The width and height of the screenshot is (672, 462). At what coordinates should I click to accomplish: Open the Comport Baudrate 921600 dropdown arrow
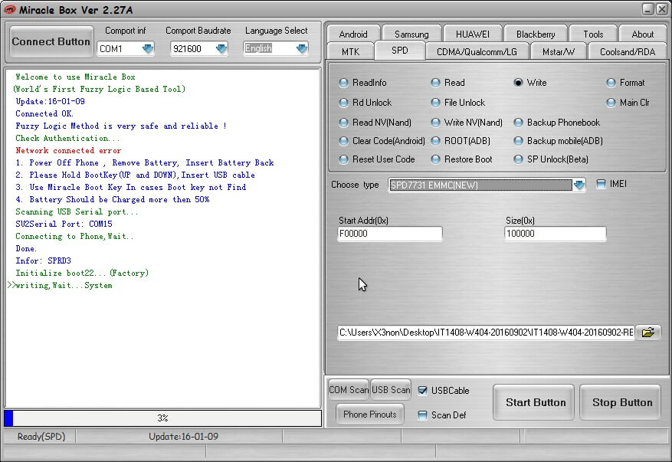(221, 49)
